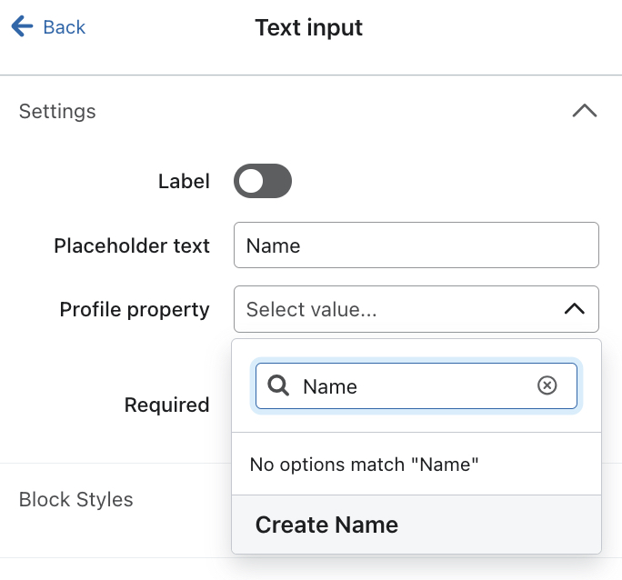The image size is (622, 580).
Task: Click the Text input panel title
Action: pos(309,27)
